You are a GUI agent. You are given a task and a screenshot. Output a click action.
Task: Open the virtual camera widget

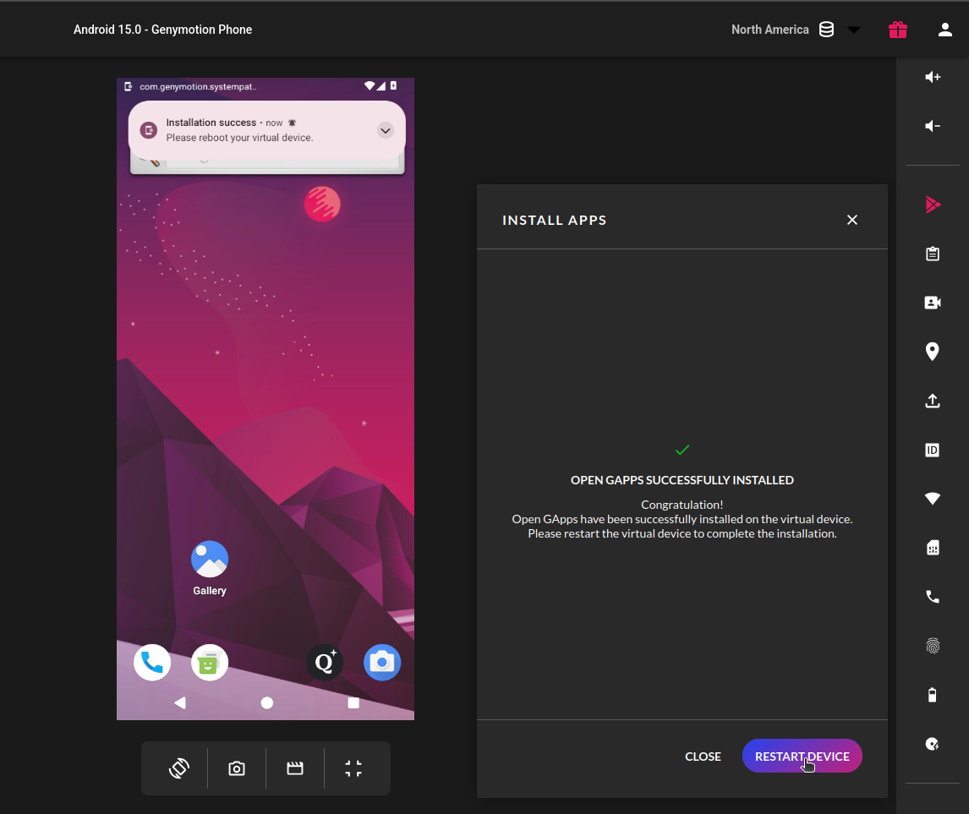pyautogui.click(x=932, y=302)
